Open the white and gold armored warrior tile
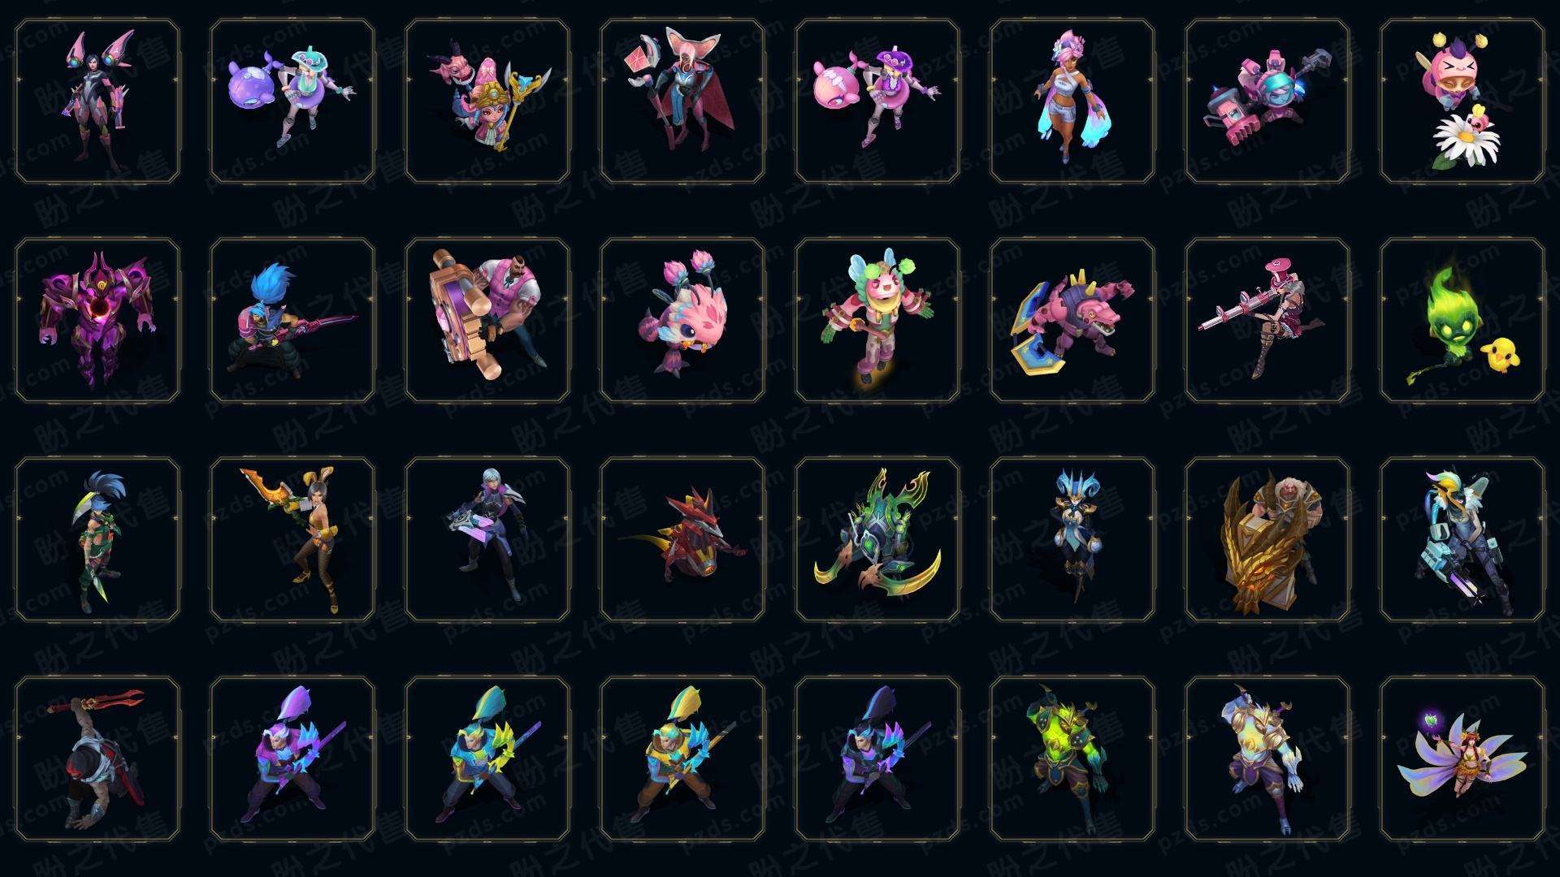Image resolution: width=1560 pixels, height=877 pixels. 1267,759
